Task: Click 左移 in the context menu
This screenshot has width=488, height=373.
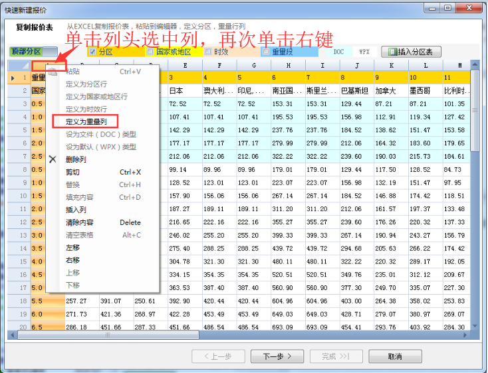Action: [72, 248]
